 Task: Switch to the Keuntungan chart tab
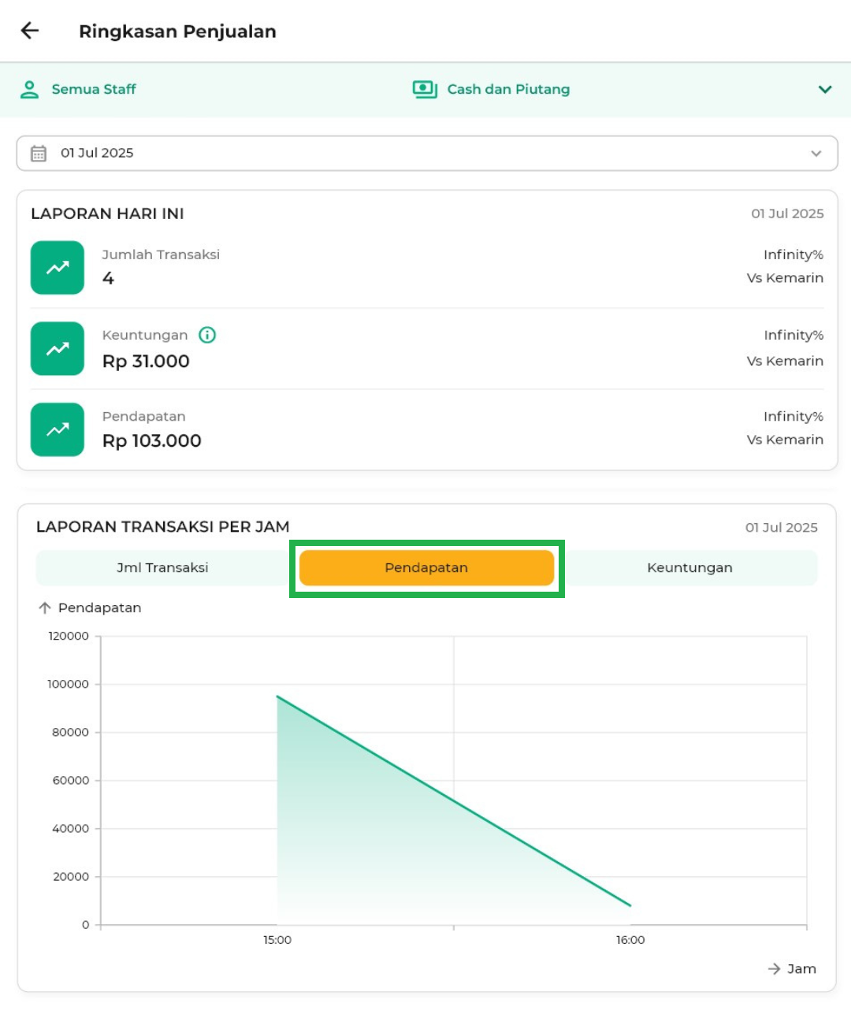click(689, 568)
